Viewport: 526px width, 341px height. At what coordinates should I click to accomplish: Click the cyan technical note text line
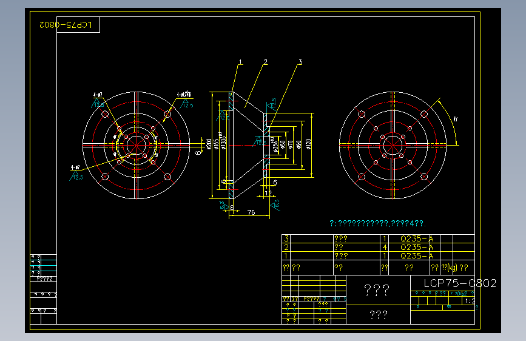point(377,223)
